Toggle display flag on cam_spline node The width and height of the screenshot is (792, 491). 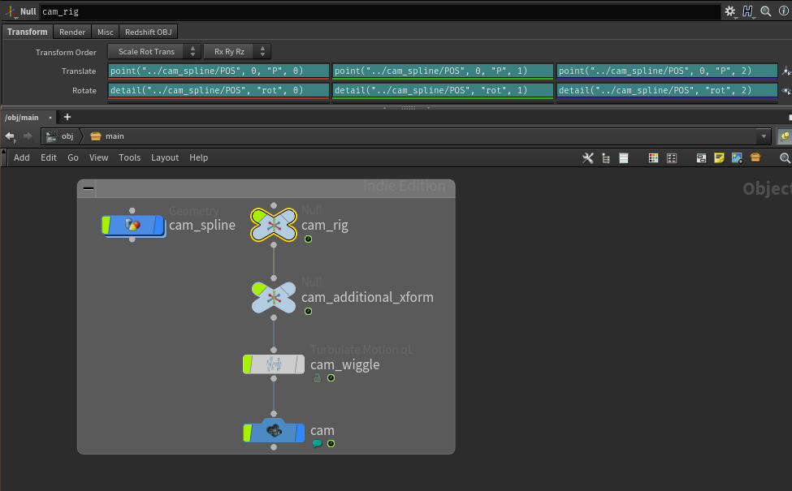coord(106,225)
